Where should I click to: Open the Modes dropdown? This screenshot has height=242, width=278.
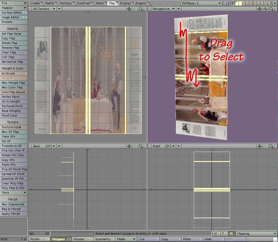coord(126,239)
